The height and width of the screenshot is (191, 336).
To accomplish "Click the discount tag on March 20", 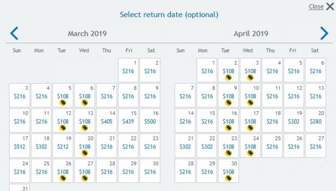I will coord(85,153).
